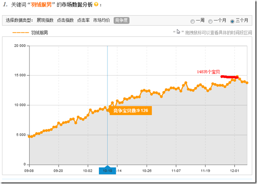Click the first data point at the line's left end

pyautogui.click(x=29, y=137)
